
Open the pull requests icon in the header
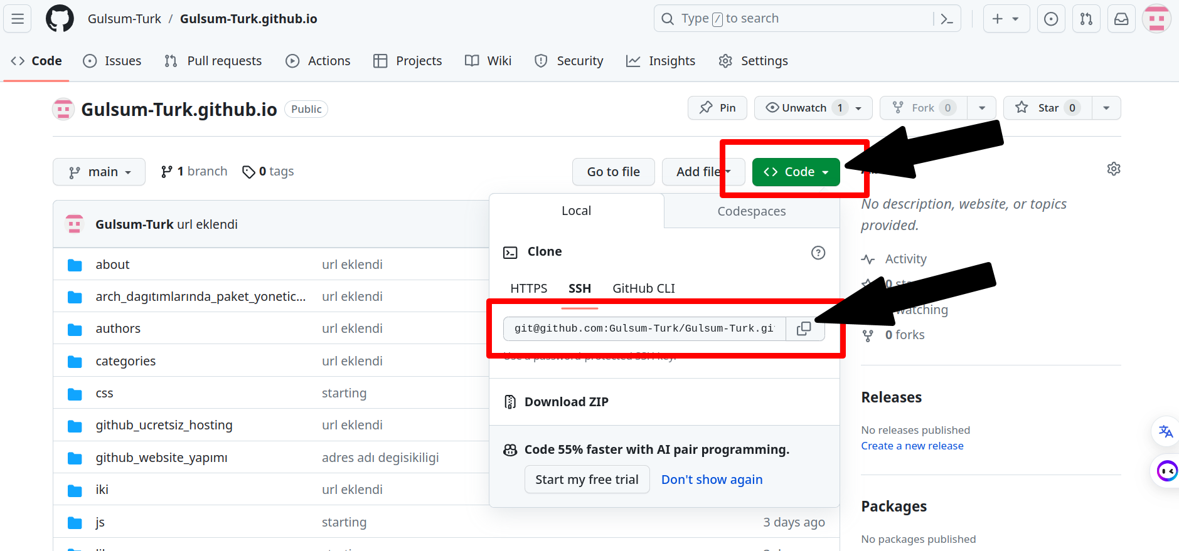tap(1086, 19)
